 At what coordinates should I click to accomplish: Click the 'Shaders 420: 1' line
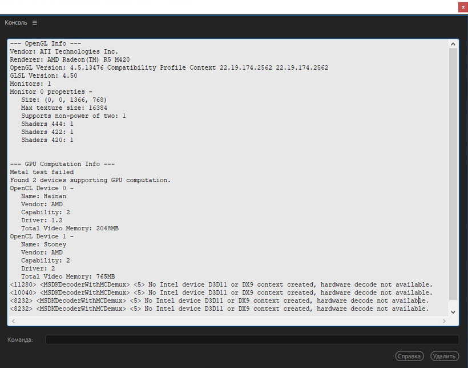(x=47, y=141)
